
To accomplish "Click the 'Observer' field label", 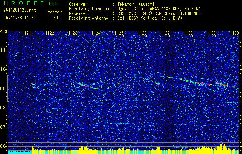I will point(78,4).
